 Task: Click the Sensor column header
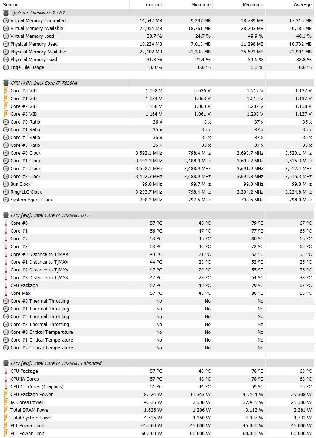10,4
